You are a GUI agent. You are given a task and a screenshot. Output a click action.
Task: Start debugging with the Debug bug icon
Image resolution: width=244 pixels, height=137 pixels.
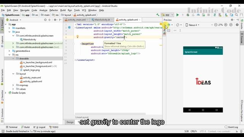pos(188,15)
